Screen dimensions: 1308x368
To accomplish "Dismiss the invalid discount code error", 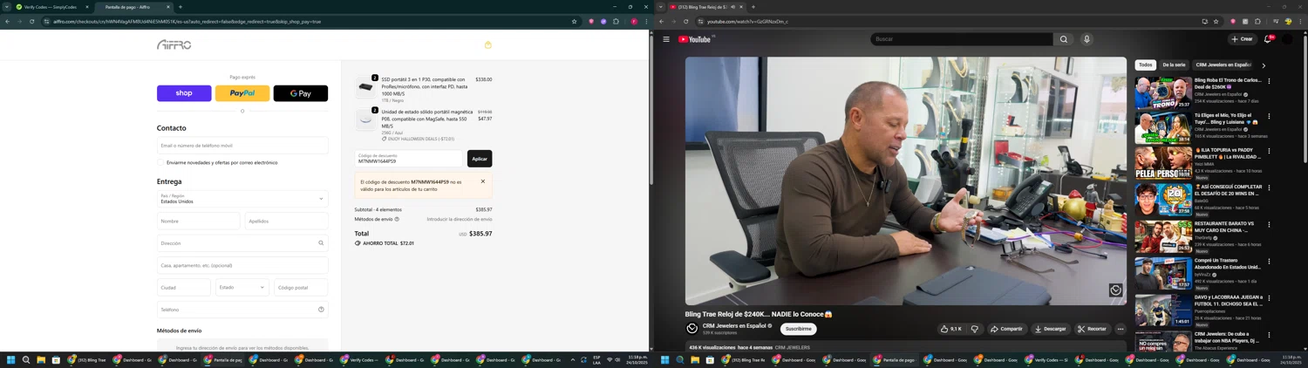I will click(483, 181).
